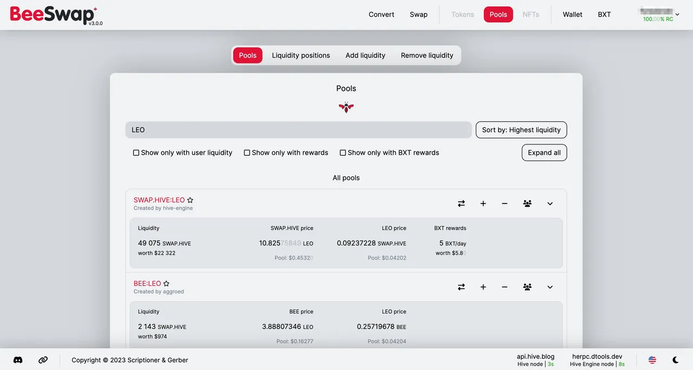This screenshot has height=370, width=693.
Task: Open the Convert page
Action: point(382,15)
